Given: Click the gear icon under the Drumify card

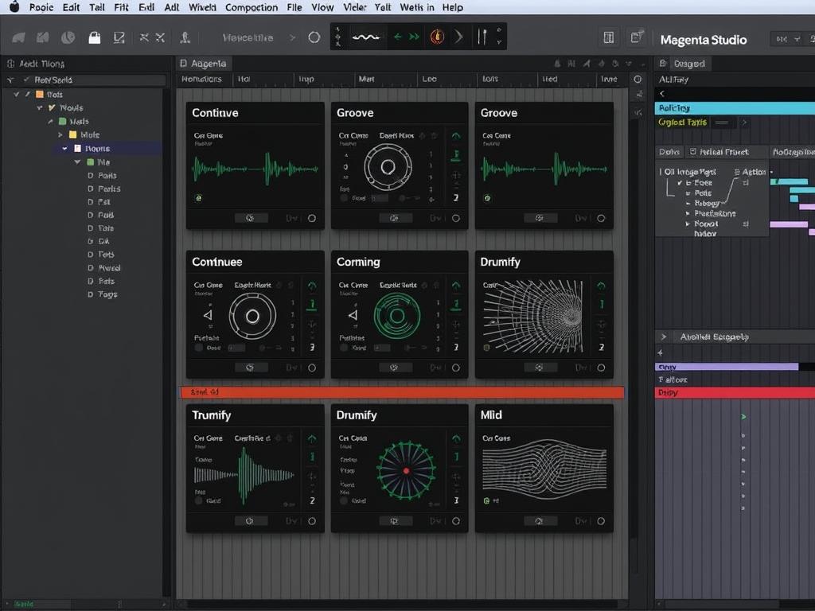Looking at the screenshot, I should (541, 367).
